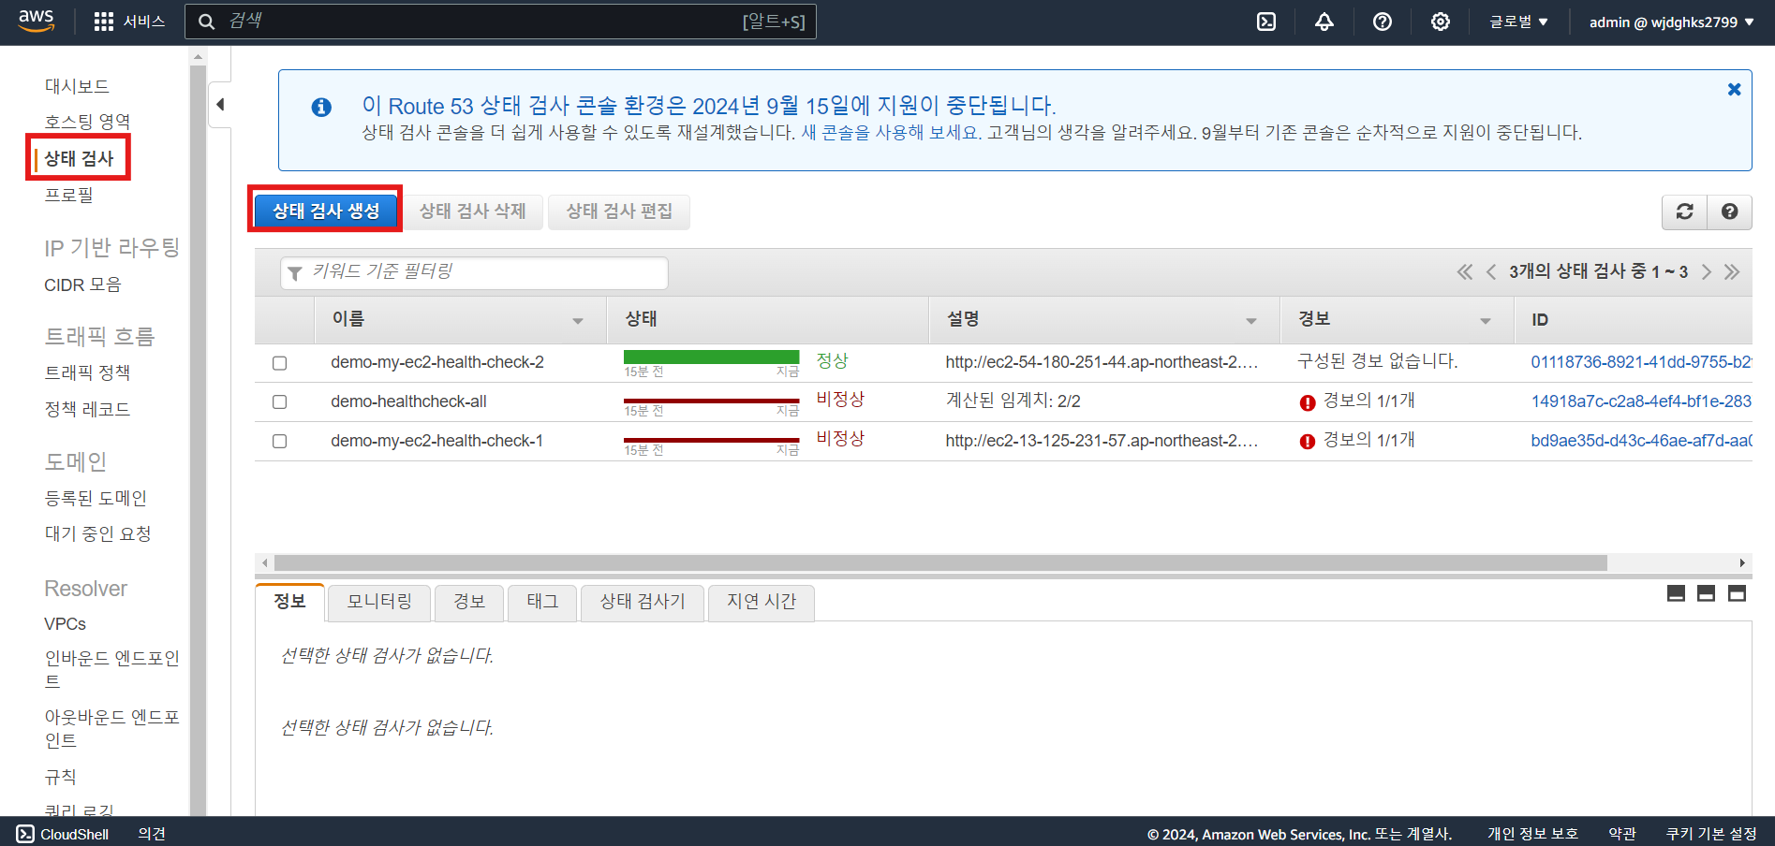Open the admin account menu
This screenshot has width=1775, height=846.
coord(1672,22)
